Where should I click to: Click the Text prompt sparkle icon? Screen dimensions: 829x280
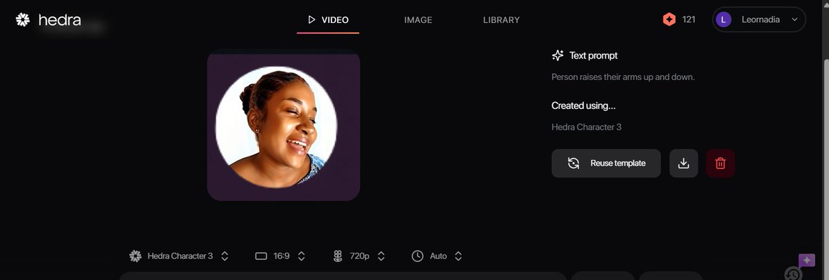point(558,55)
